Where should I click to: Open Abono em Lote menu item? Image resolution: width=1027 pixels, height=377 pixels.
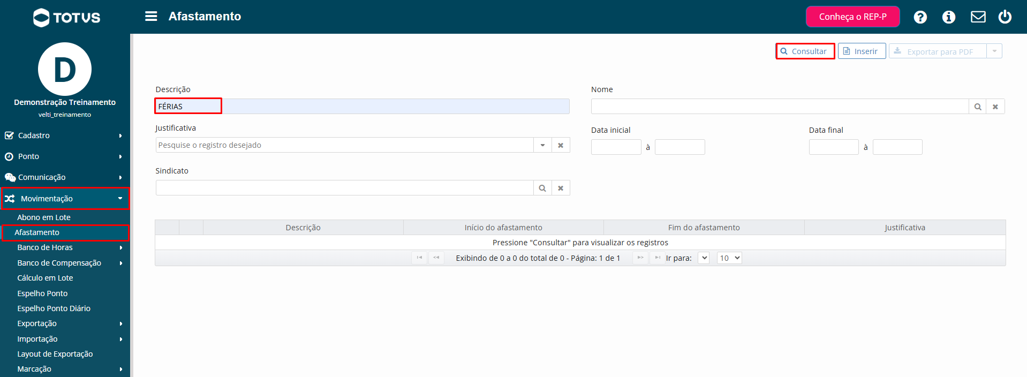[x=44, y=217]
